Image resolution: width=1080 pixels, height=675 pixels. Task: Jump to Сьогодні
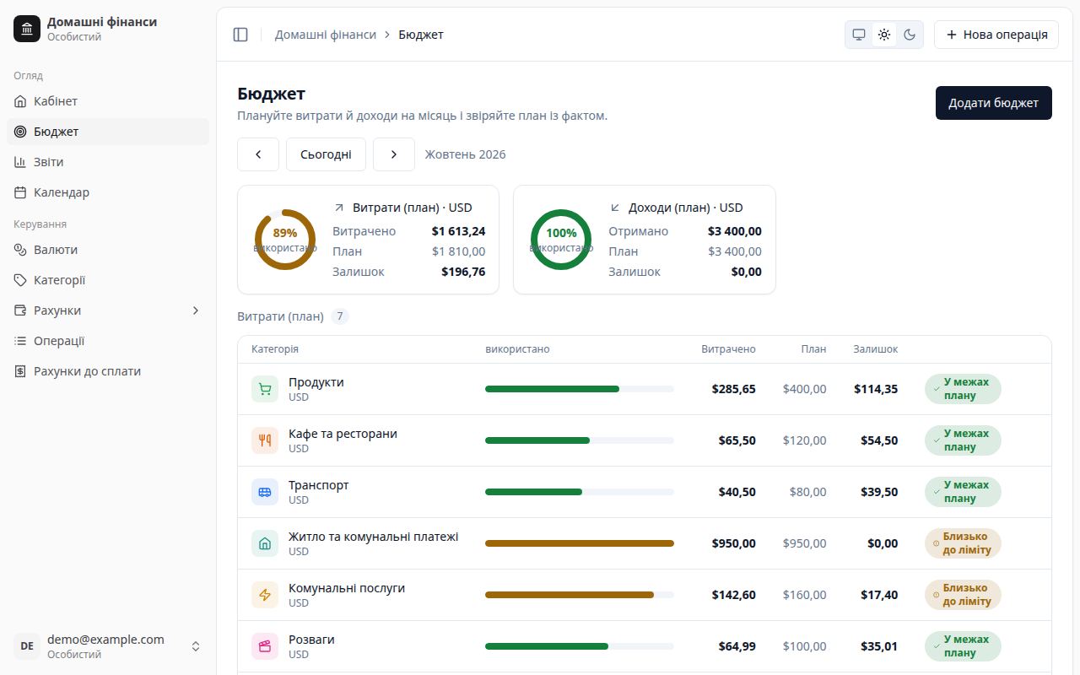tap(326, 154)
